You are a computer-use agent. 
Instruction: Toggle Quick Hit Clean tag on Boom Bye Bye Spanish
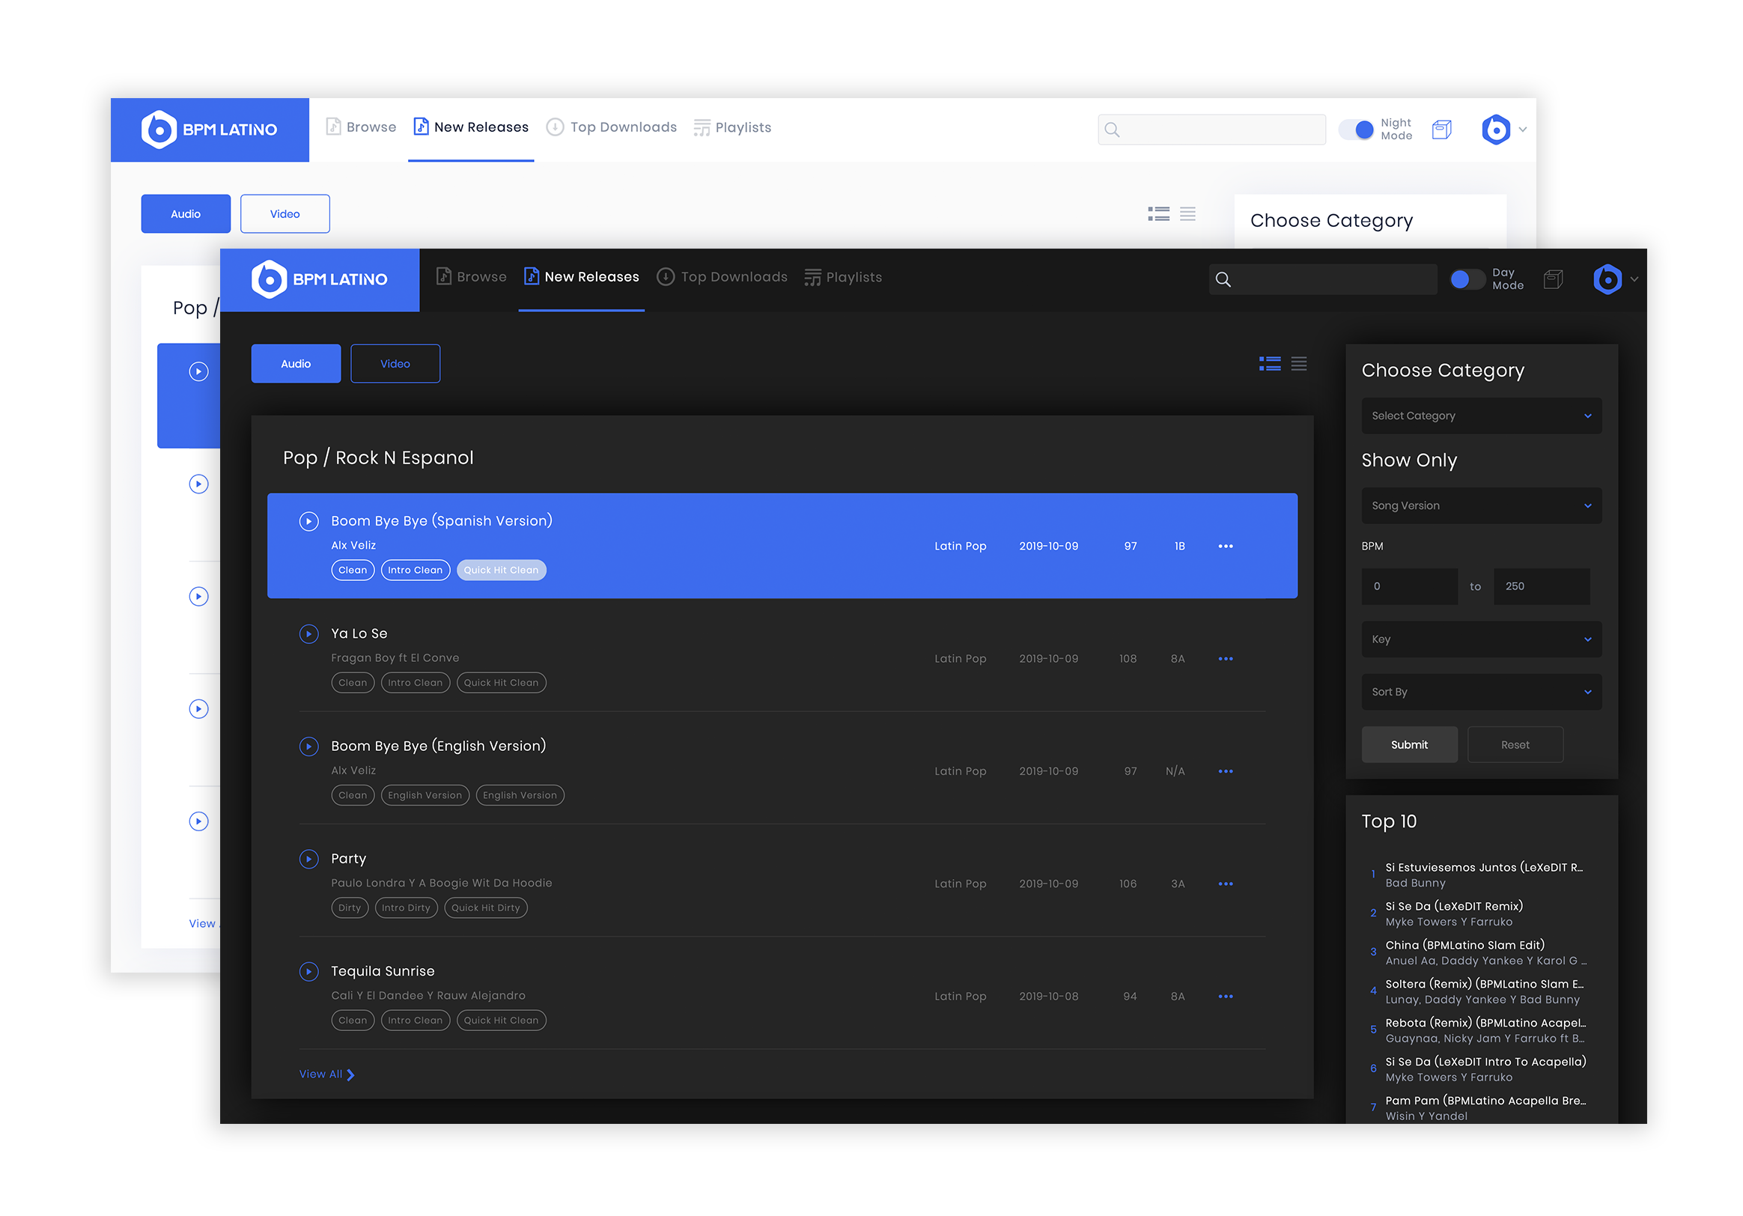(501, 570)
